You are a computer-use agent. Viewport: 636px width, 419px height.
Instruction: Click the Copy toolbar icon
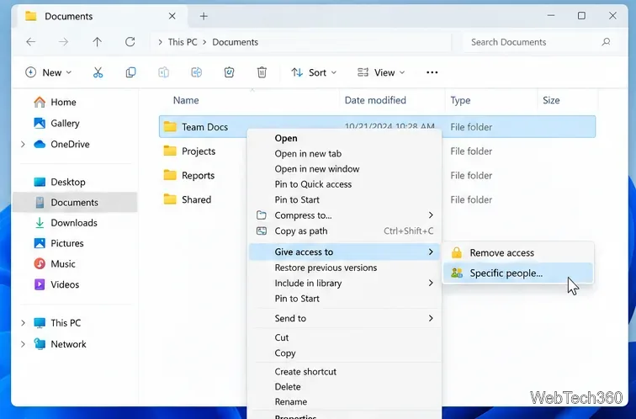pyautogui.click(x=130, y=72)
